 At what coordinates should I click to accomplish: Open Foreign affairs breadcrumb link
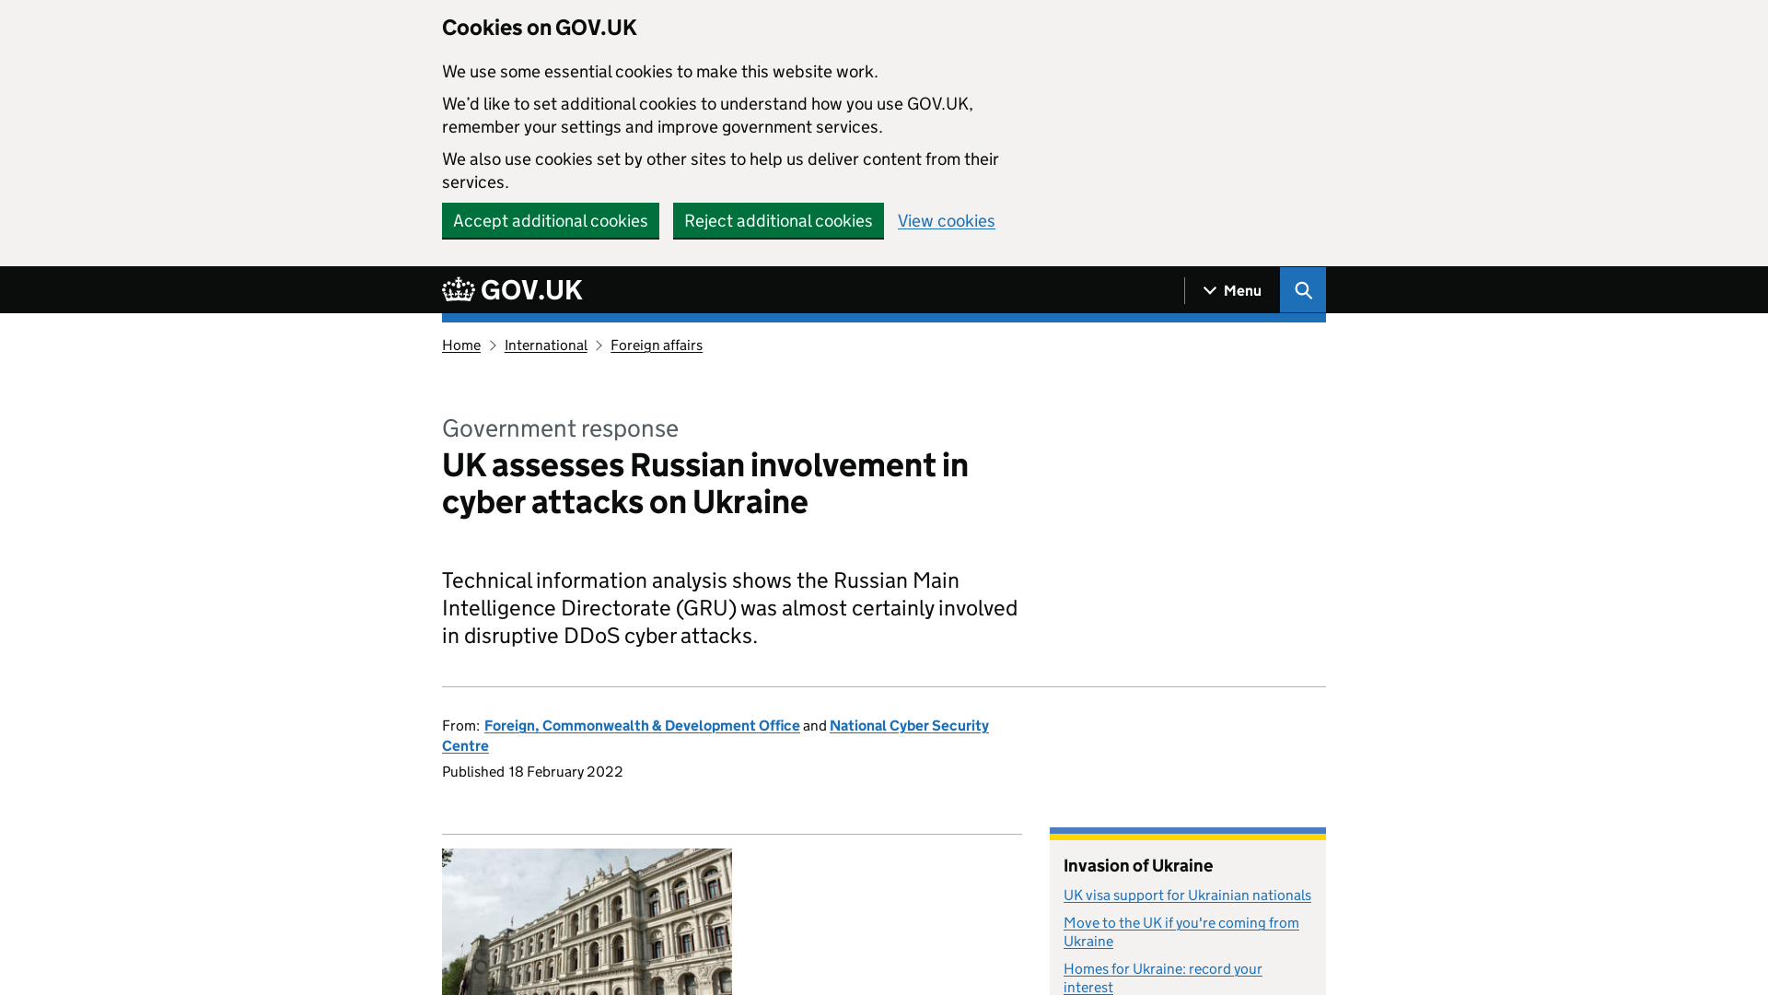pyautogui.click(x=657, y=345)
